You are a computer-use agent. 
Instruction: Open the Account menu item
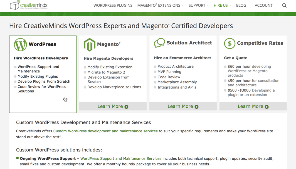pyautogui.click(x=263, y=5)
